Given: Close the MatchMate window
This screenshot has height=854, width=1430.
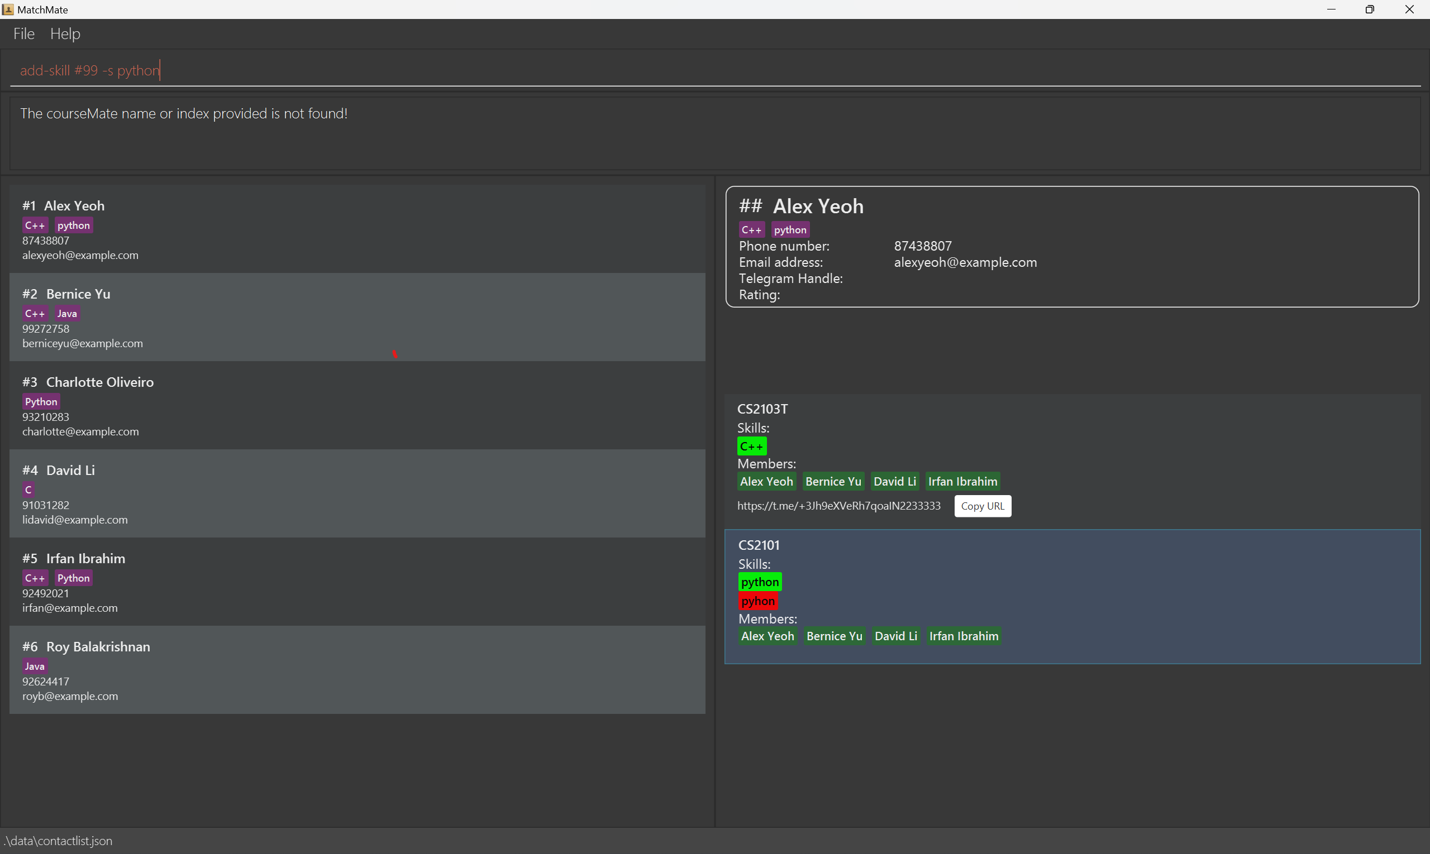Looking at the screenshot, I should click(x=1409, y=9).
